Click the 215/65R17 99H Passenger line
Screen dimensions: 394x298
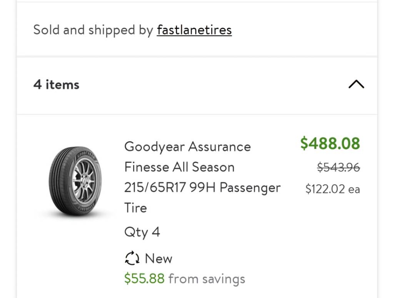[202, 188]
